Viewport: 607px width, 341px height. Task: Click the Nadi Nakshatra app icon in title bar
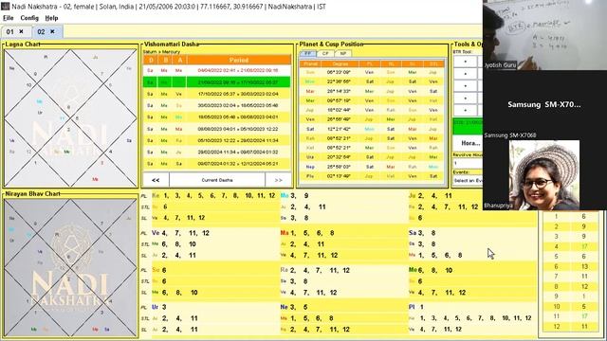(x=5, y=7)
